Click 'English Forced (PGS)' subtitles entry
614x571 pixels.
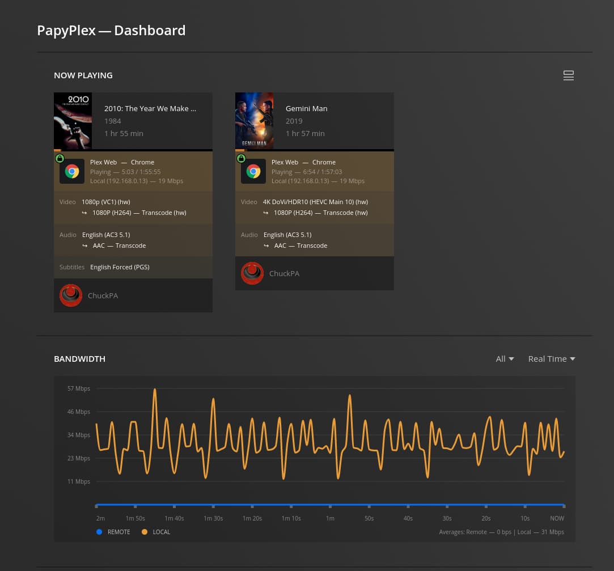(x=120, y=267)
